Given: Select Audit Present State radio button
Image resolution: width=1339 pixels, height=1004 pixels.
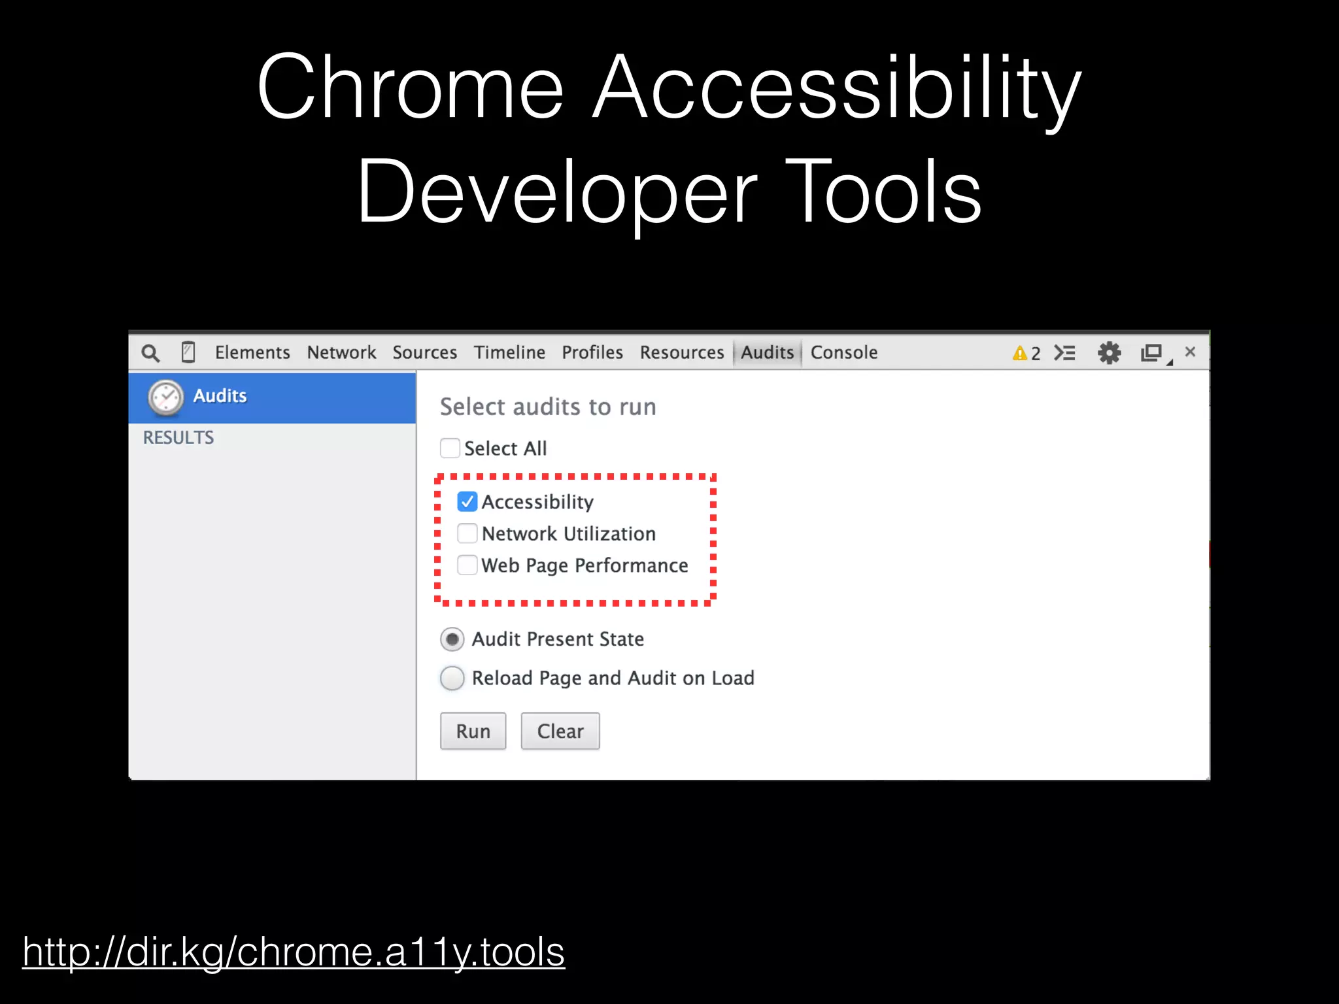Looking at the screenshot, I should [x=452, y=639].
